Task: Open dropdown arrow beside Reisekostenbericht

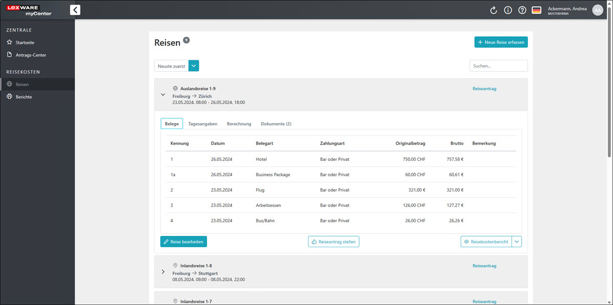Action: click(517, 242)
